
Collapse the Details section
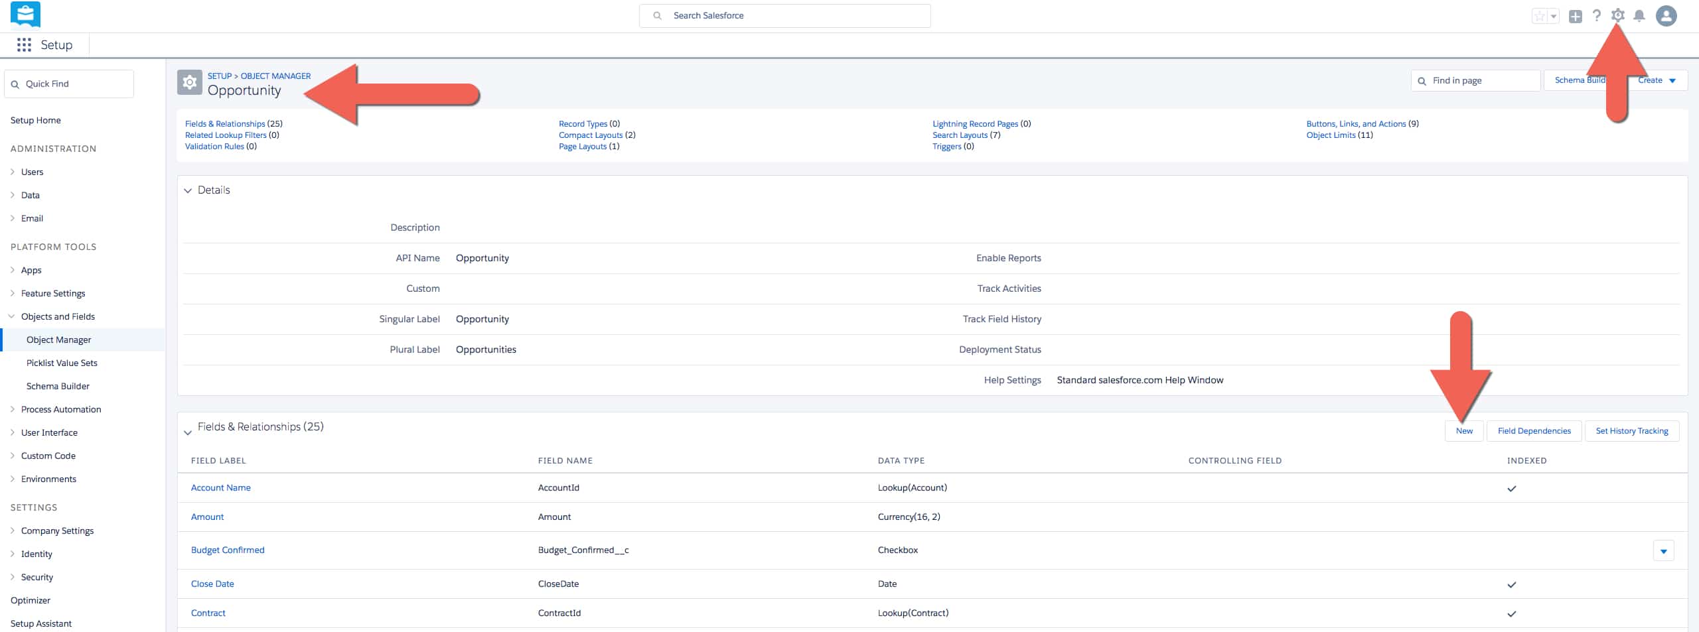click(188, 191)
